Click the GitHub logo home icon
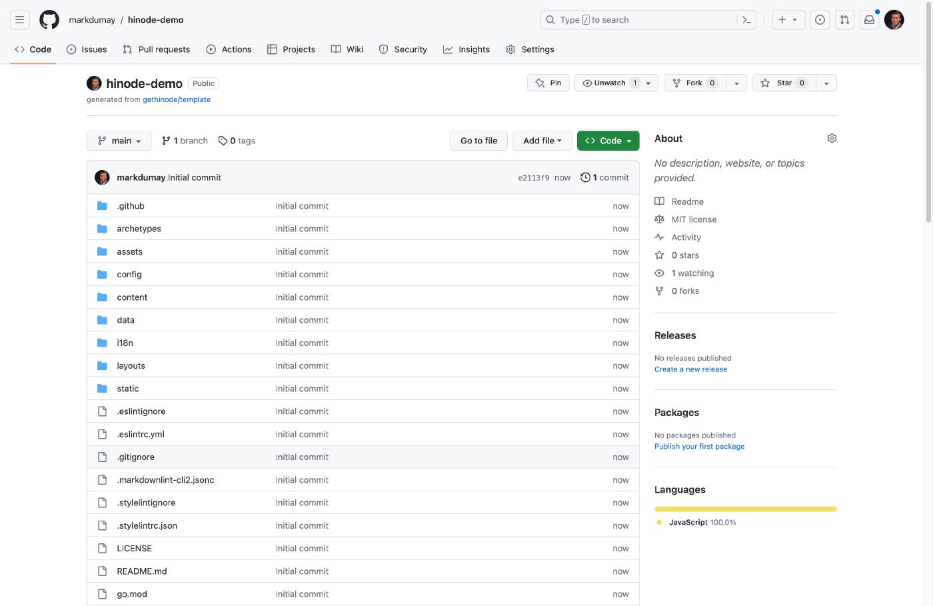The width and height of the screenshot is (933, 606). (x=49, y=20)
